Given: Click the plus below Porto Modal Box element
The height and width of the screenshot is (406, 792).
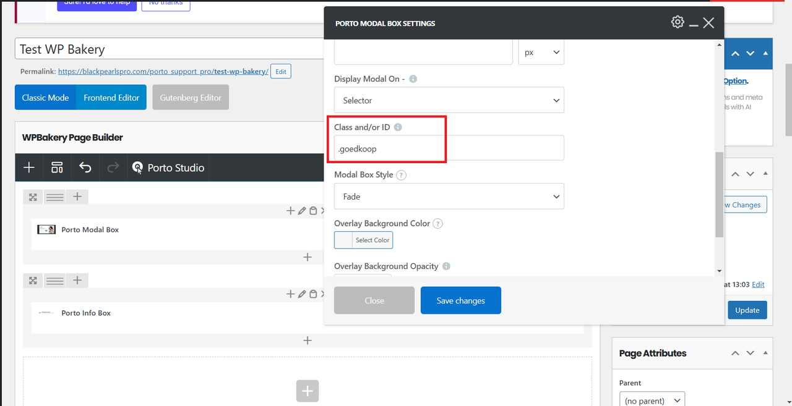Looking at the screenshot, I should pos(308,257).
